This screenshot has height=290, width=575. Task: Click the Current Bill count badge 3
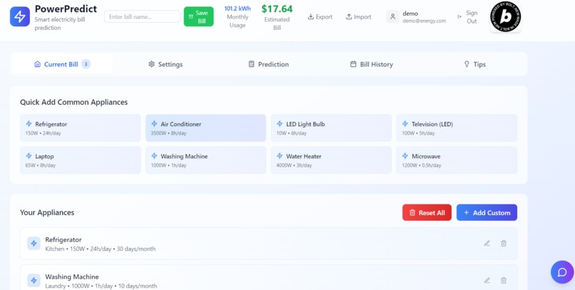point(86,64)
